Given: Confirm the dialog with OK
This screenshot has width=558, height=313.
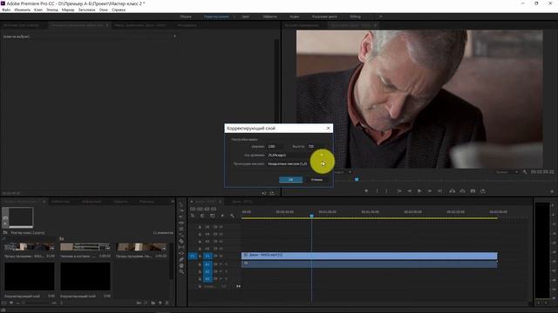Looking at the screenshot, I should (290, 180).
